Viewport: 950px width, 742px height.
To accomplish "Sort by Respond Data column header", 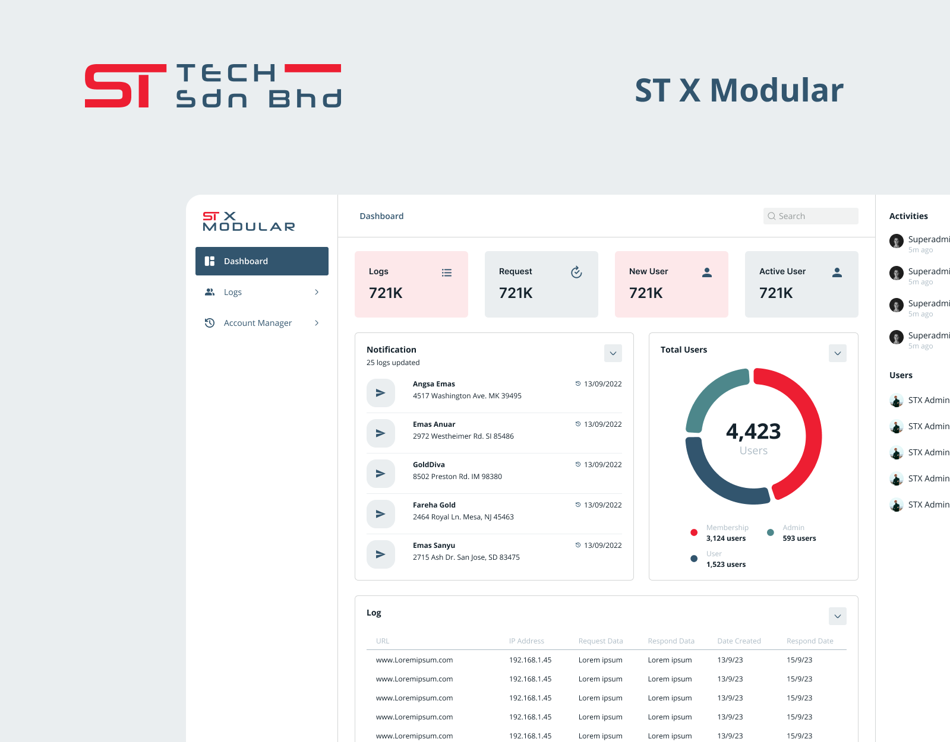I will pyautogui.click(x=671, y=641).
